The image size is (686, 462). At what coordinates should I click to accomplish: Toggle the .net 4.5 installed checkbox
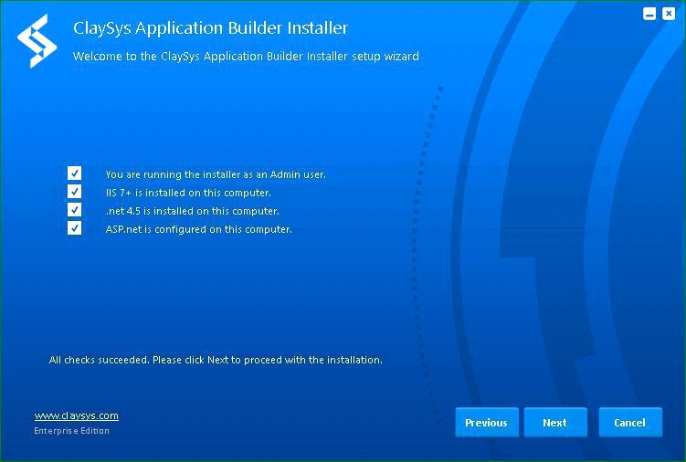pyautogui.click(x=74, y=210)
